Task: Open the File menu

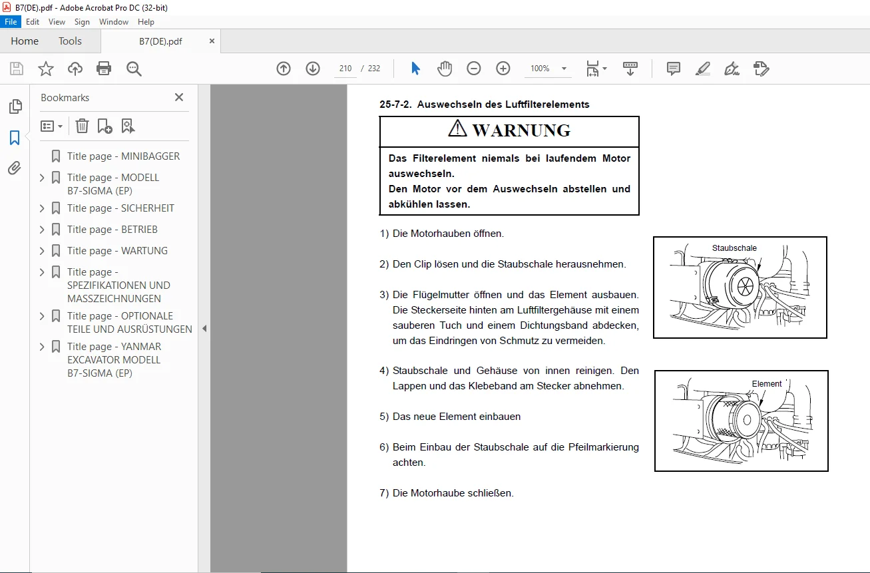Action: point(11,22)
